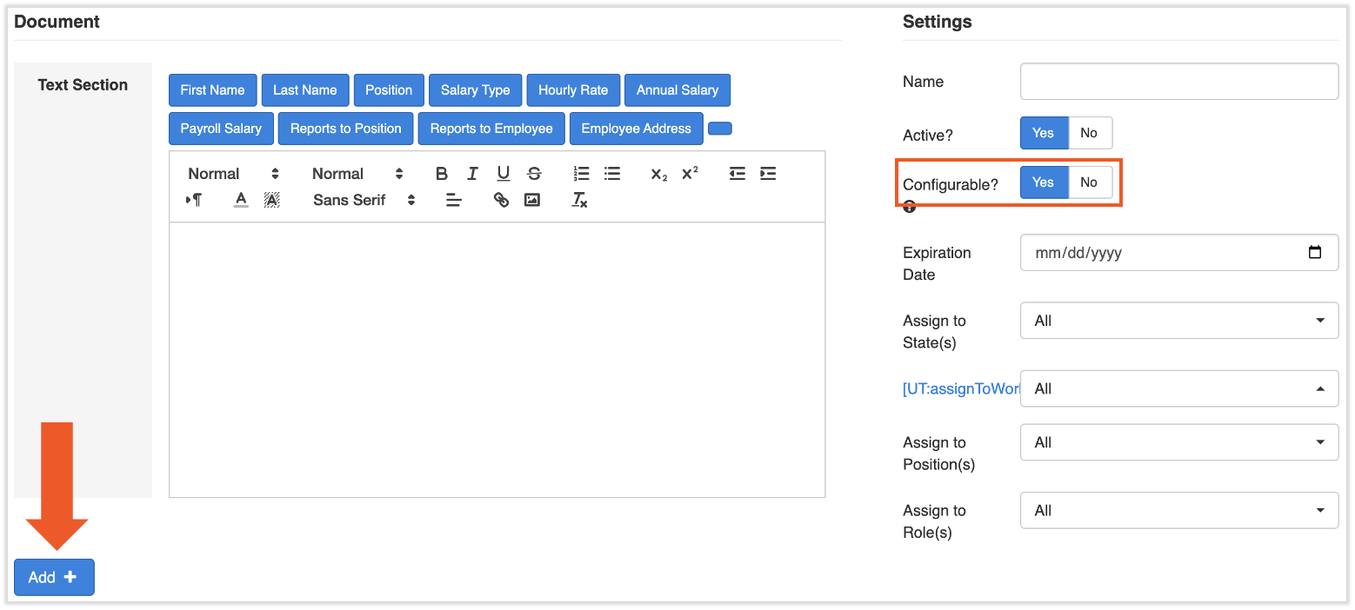Insert the First Name merge field
The image size is (1355, 610).
coord(212,90)
